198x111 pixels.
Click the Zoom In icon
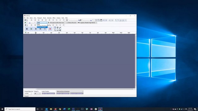116,20
